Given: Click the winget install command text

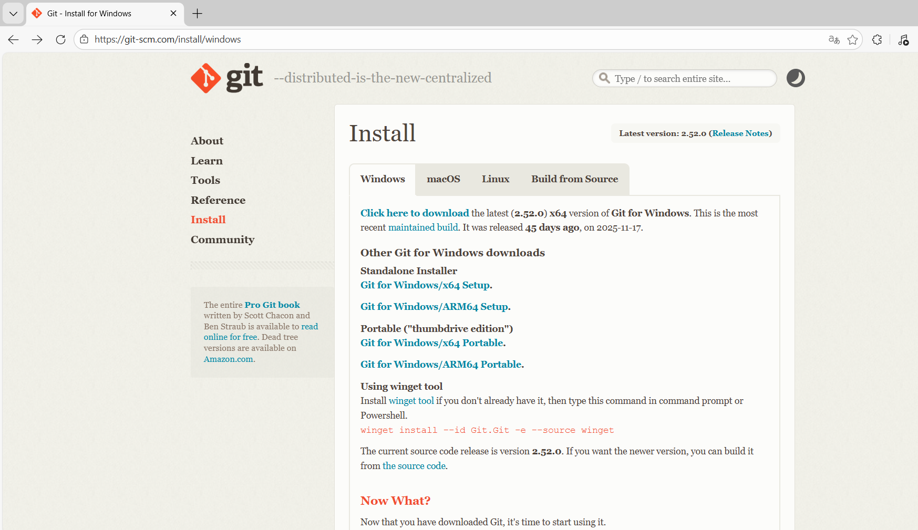Looking at the screenshot, I should pyautogui.click(x=487, y=430).
